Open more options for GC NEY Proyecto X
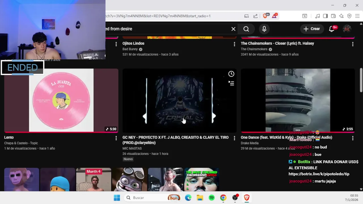 (234, 138)
